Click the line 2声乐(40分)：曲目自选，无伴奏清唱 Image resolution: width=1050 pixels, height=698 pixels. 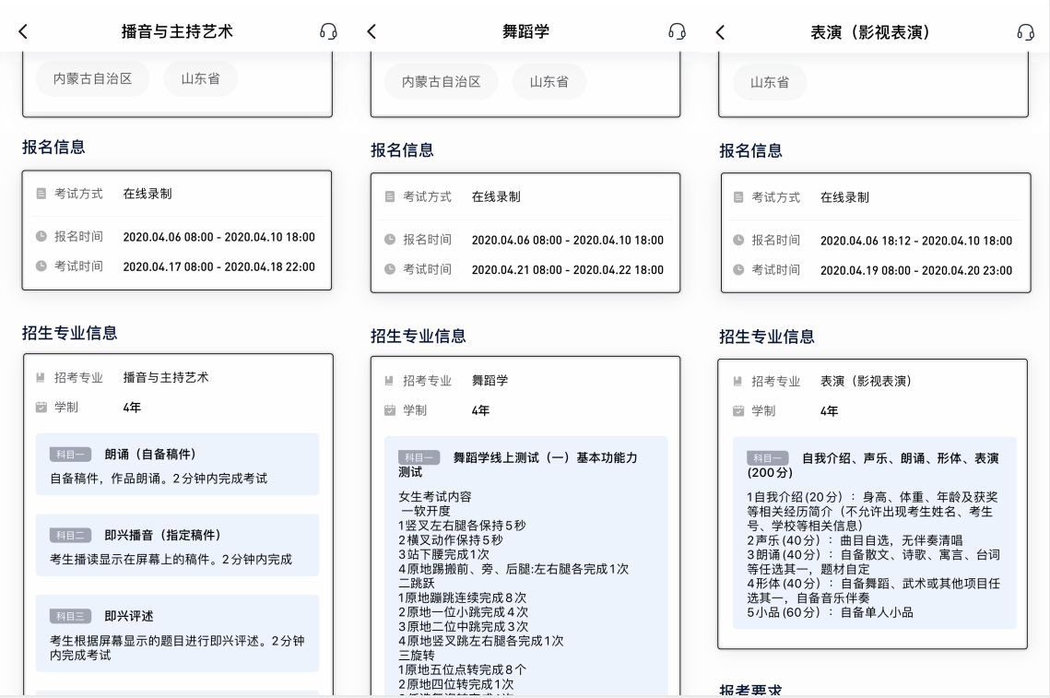[855, 540]
